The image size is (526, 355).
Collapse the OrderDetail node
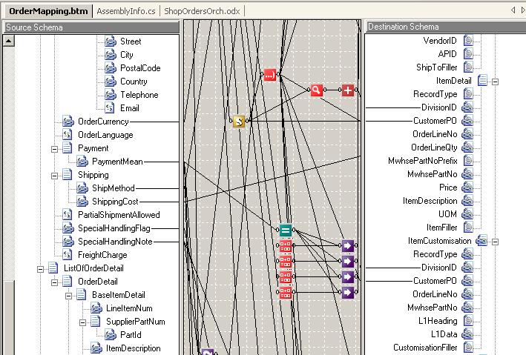[x=54, y=282]
